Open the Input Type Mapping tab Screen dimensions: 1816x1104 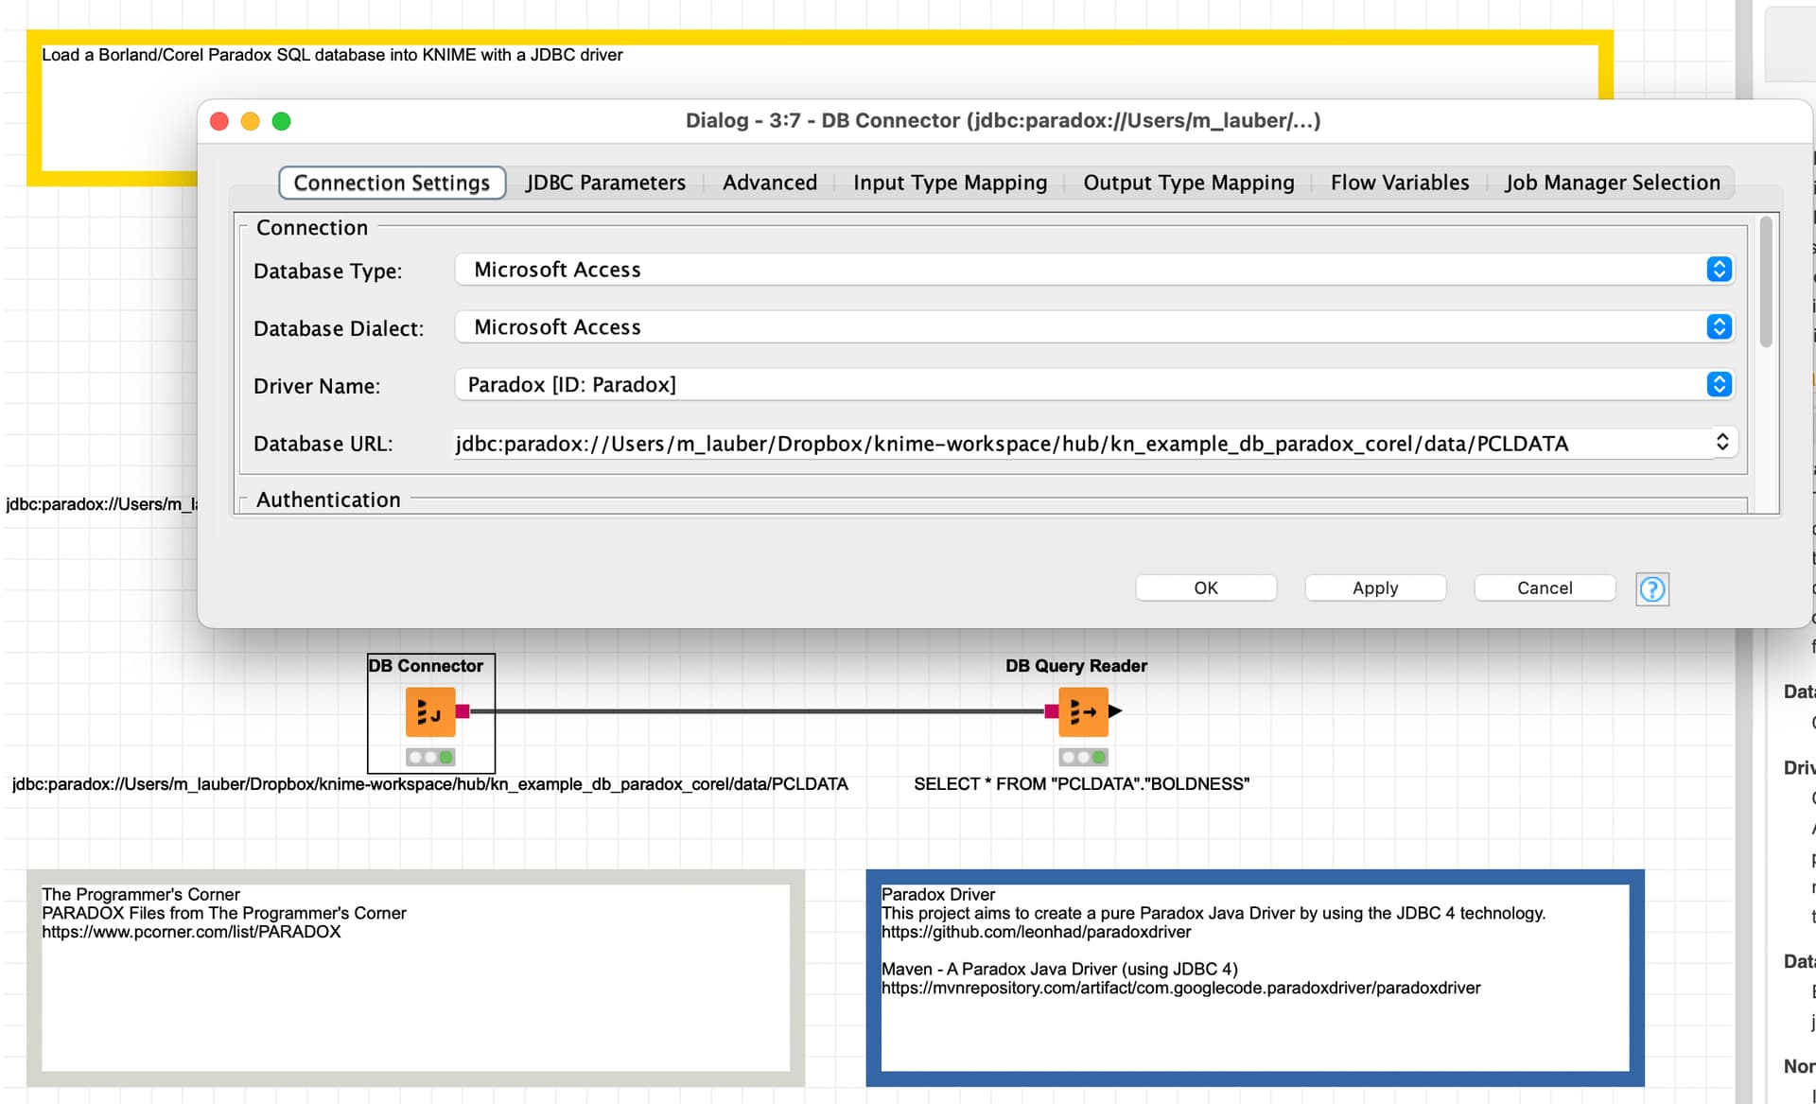click(950, 183)
